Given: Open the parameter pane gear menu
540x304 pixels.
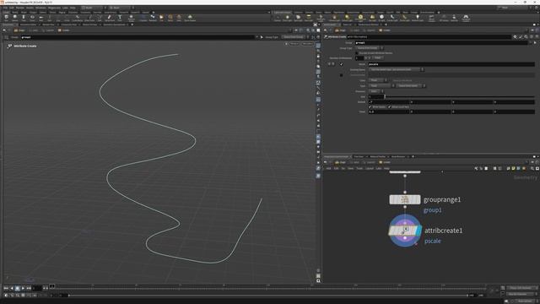Looking at the screenshot, I should pos(516,36).
